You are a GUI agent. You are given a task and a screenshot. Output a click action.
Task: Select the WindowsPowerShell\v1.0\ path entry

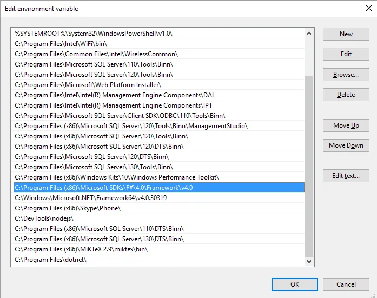(x=159, y=34)
